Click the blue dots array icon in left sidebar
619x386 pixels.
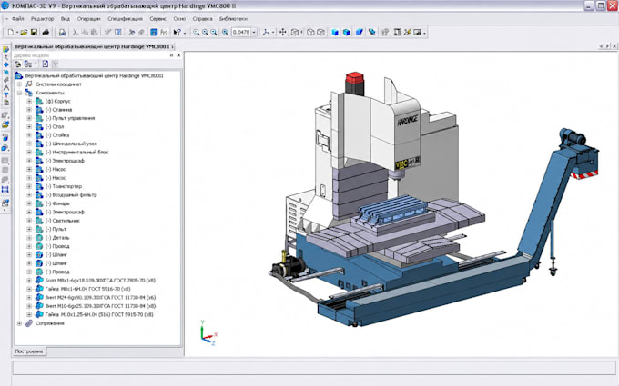(5, 190)
